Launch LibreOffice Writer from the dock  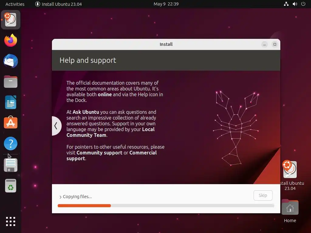pos(11,102)
